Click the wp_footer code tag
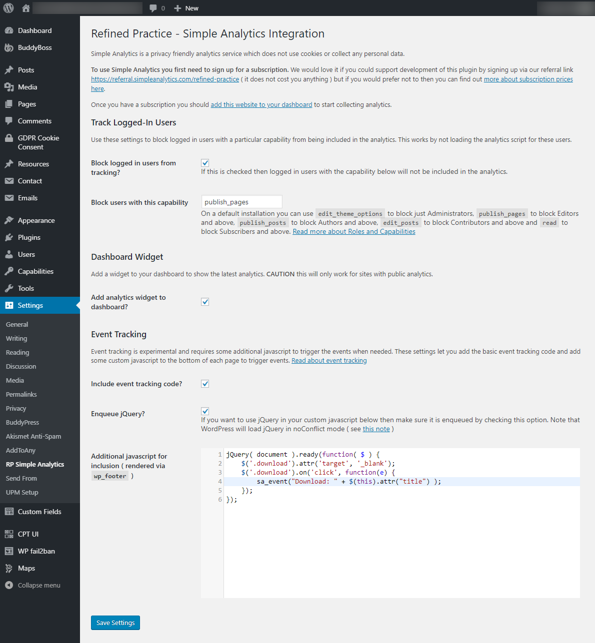The image size is (595, 643). pyautogui.click(x=110, y=476)
